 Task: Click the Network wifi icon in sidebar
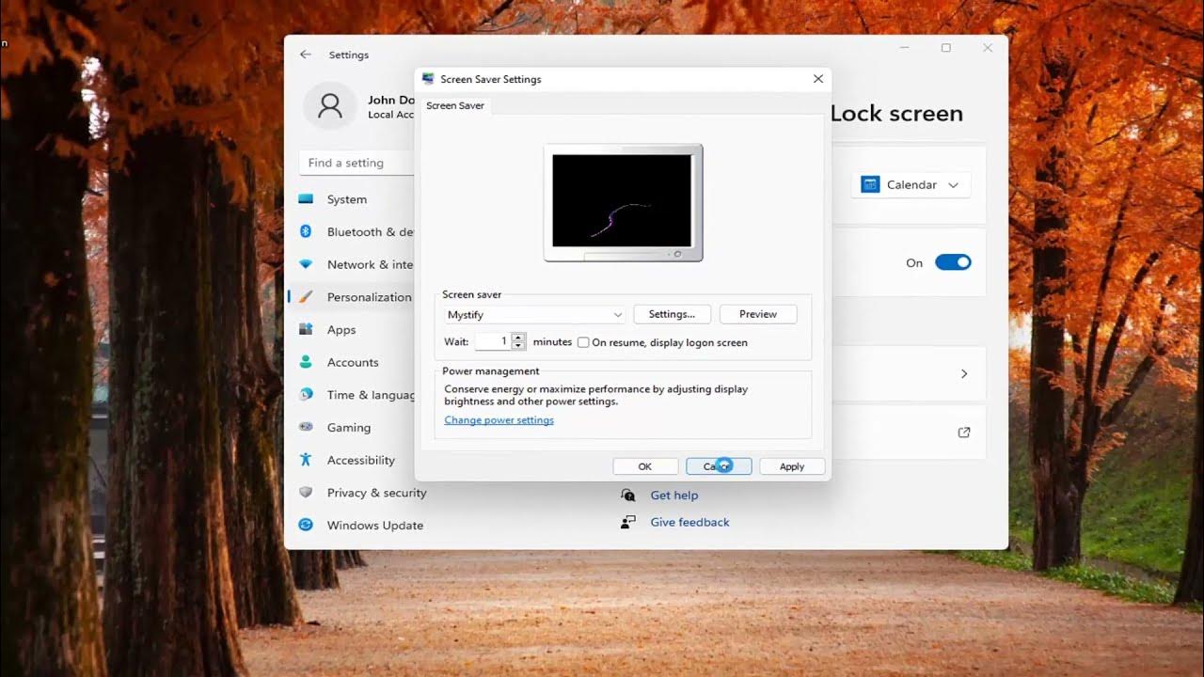click(306, 264)
